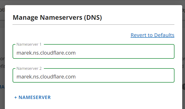This screenshot has height=109, width=185.
Task: Select the Manage Nameservers (DNS) heading
Action: coord(57,17)
